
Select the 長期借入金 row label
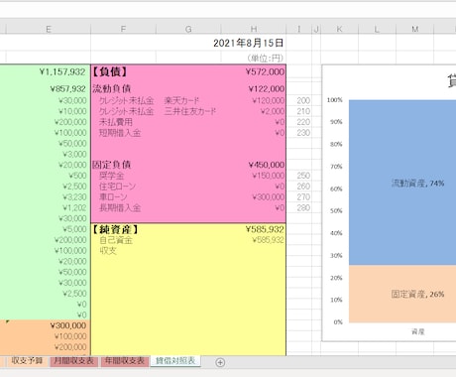[120, 207]
